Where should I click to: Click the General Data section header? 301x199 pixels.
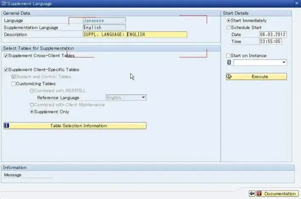coord(17,13)
